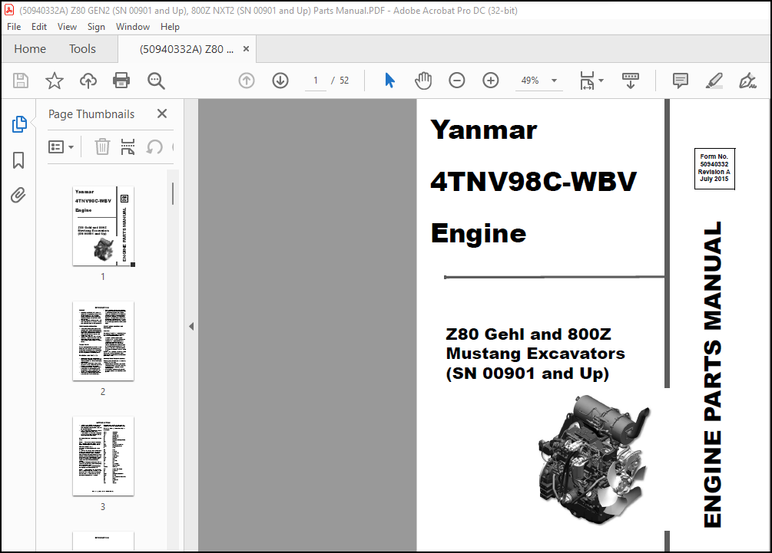
Task: Zoom in with plus button
Action: tap(490, 80)
